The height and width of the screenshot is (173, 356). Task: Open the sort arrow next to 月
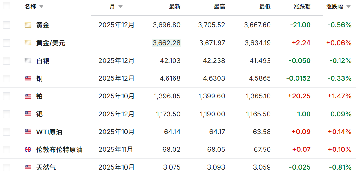pyautogui.click(x=120, y=7)
